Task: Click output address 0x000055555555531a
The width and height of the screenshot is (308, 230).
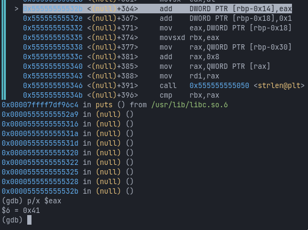Action: click(40, 134)
